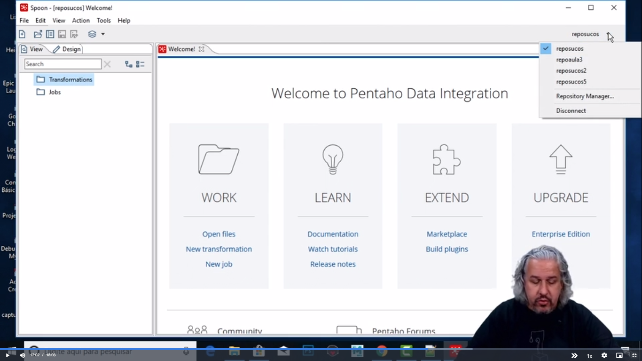Save the current file using the floppy icon
The width and height of the screenshot is (642, 361).
click(62, 34)
